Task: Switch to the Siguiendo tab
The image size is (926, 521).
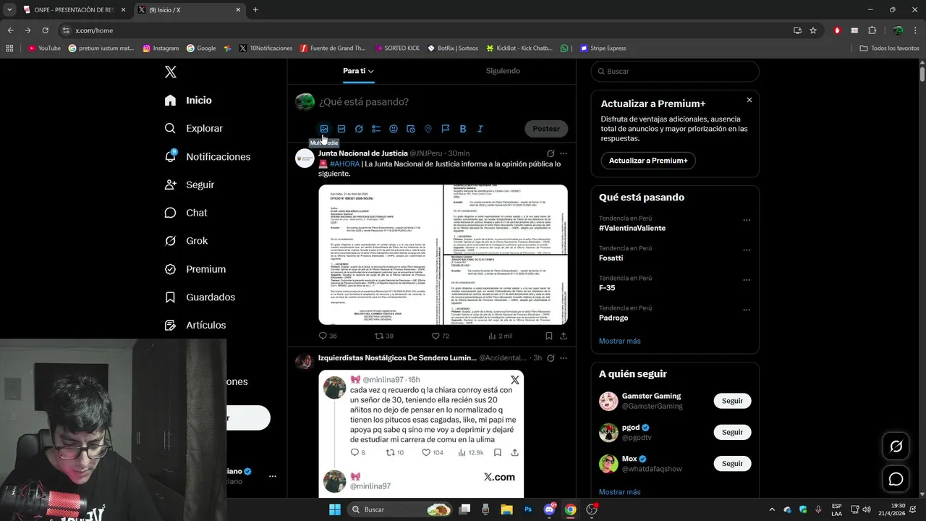Action: click(x=503, y=71)
